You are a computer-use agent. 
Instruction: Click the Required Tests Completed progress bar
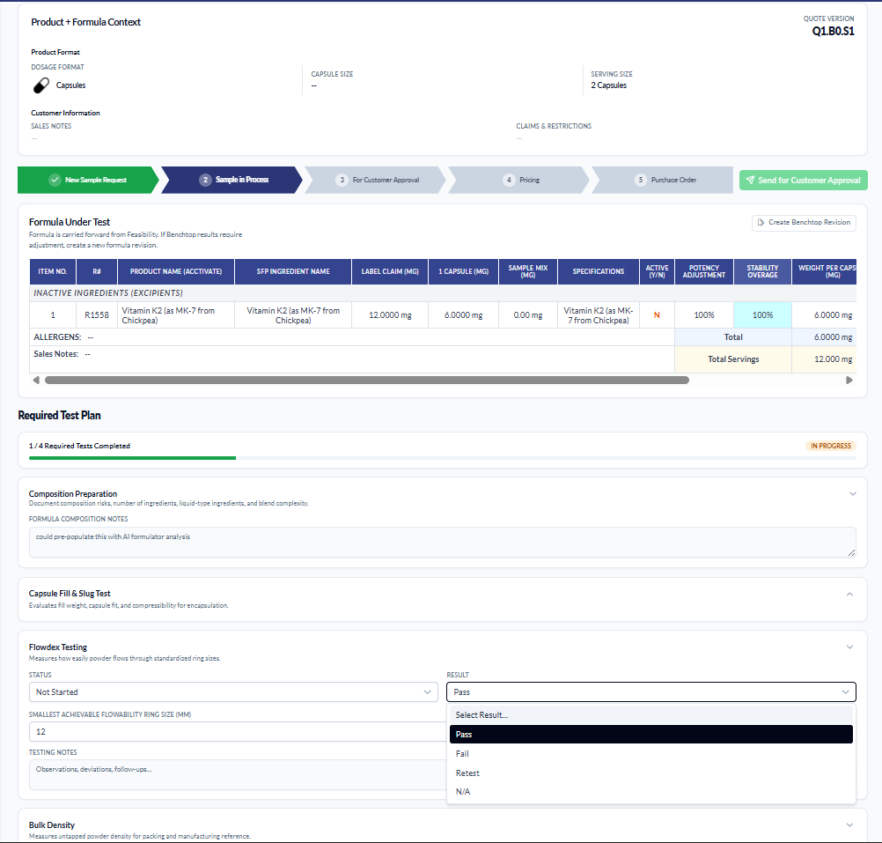[443, 458]
